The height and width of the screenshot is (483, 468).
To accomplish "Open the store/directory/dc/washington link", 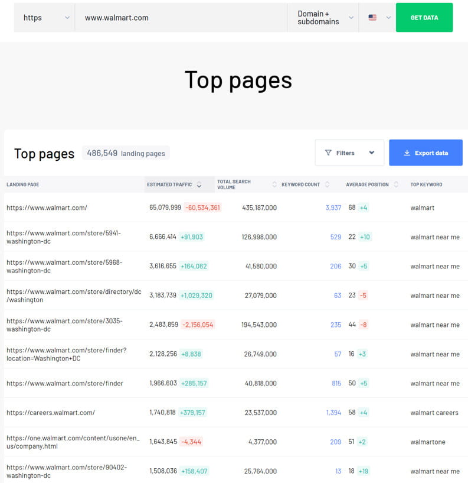I will [x=74, y=296].
